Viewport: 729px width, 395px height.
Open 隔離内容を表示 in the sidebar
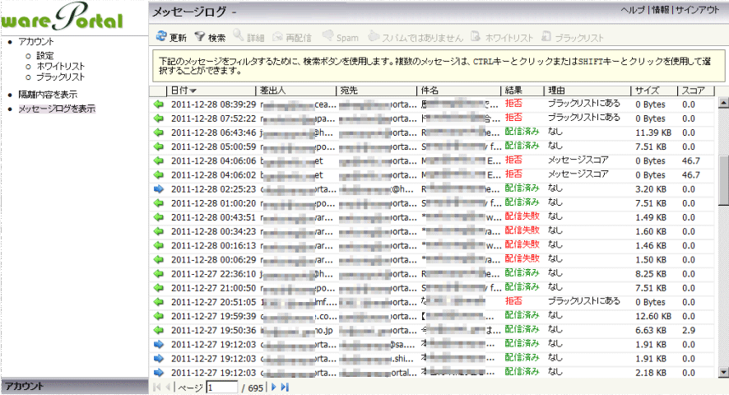[48, 94]
